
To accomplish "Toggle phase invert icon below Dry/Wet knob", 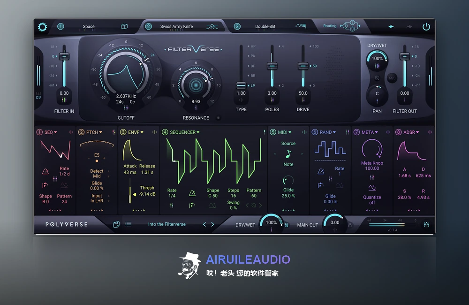I will click(377, 78).
